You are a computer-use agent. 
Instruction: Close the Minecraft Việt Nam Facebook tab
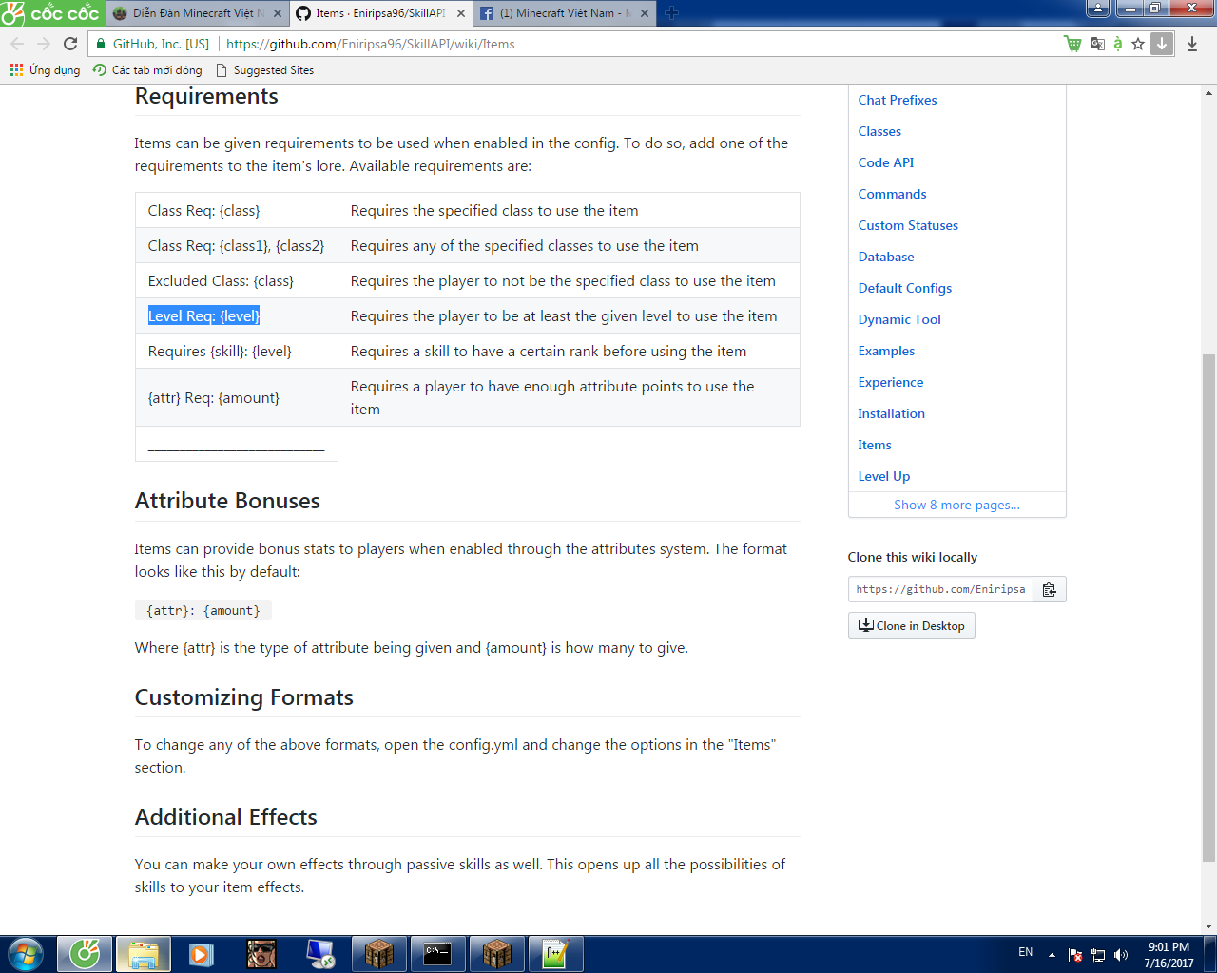point(645,13)
